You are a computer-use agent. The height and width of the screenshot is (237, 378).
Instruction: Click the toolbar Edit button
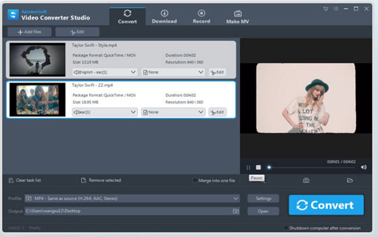[77, 32]
